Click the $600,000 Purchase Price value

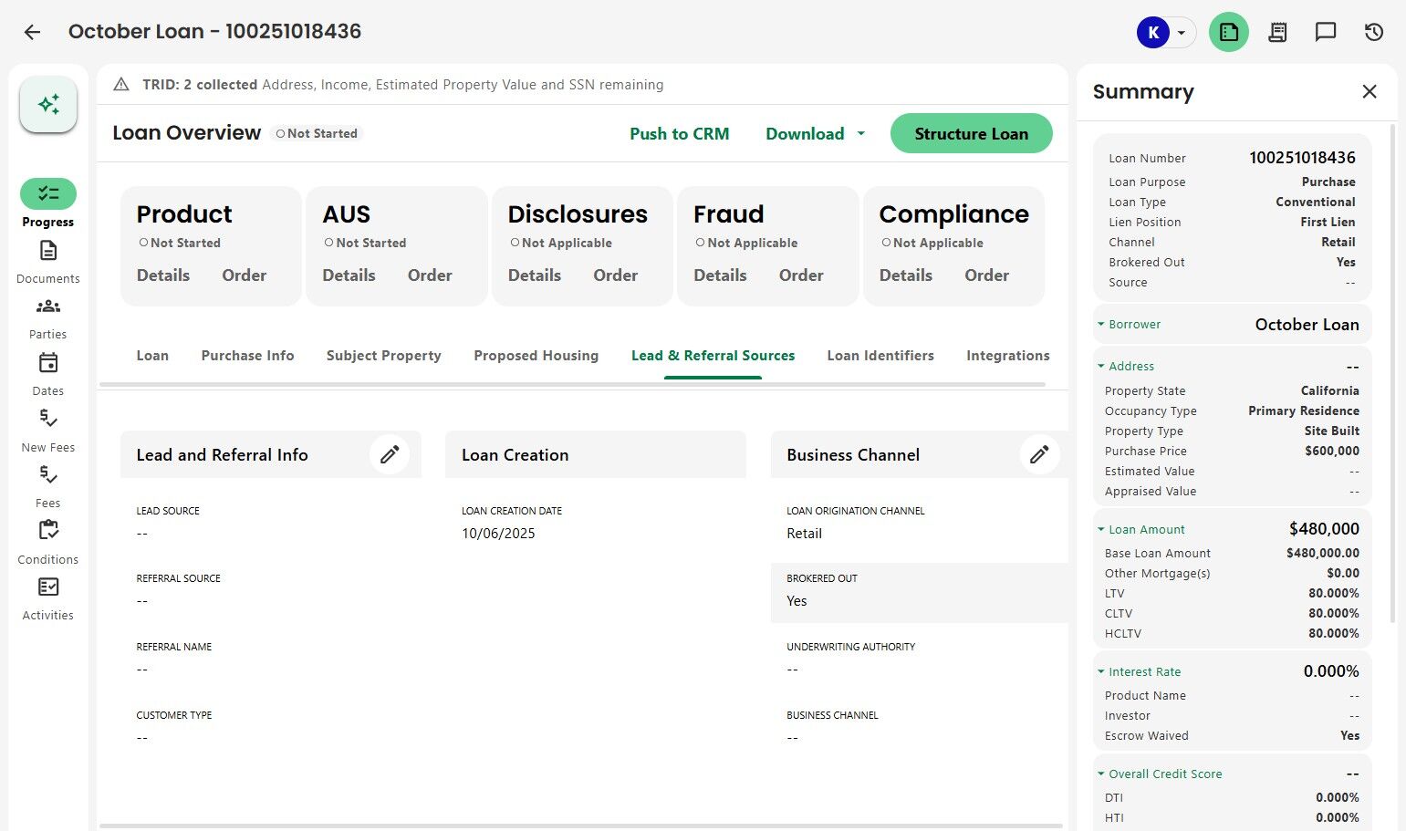[x=1332, y=451]
